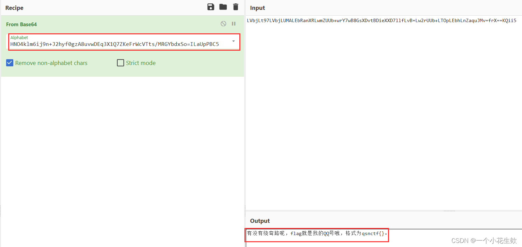Grab the splitter handle between Input and Output
Screen dimensions: 522x247
point(449,211)
